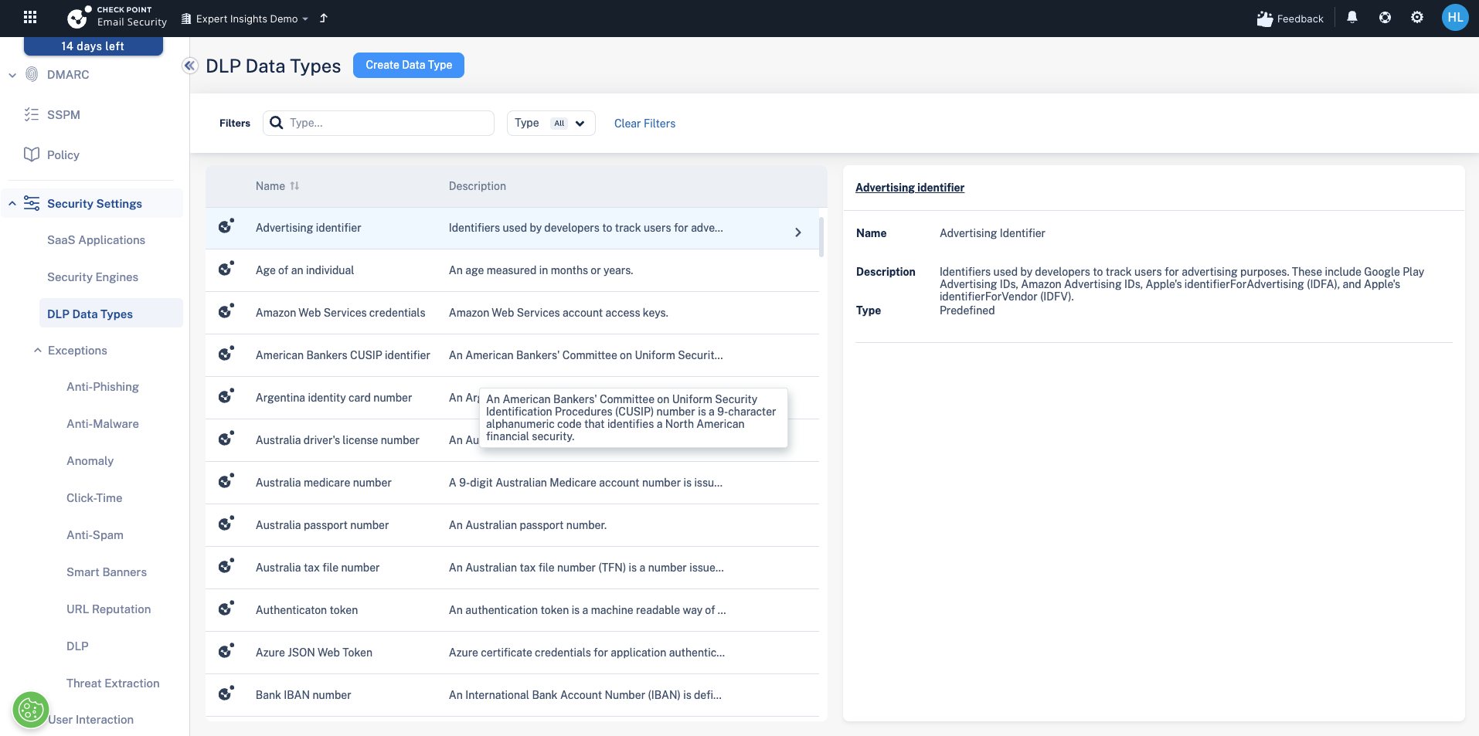Click the HL user avatar
Image resolution: width=1479 pixels, height=736 pixels.
pos(1455,17)
